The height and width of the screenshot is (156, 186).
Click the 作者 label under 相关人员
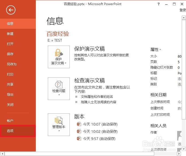154,132
